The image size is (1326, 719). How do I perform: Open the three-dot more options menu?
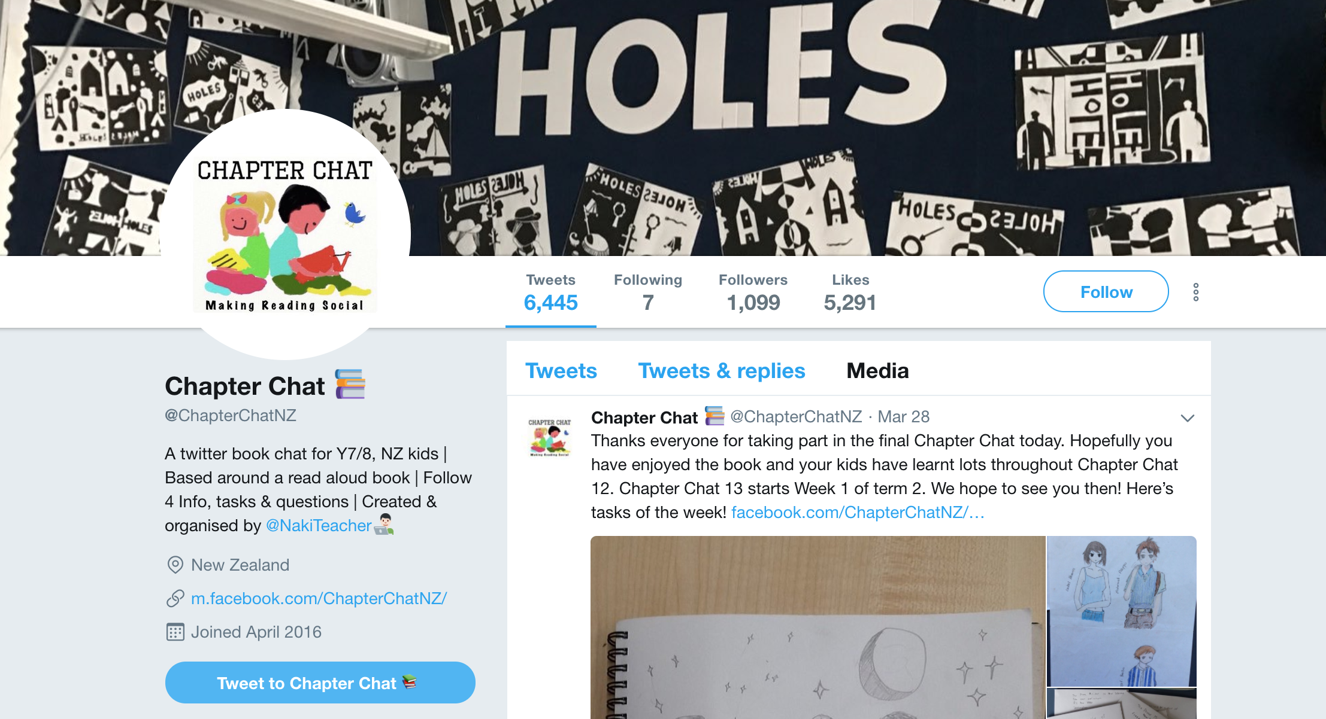point(1195,292)
